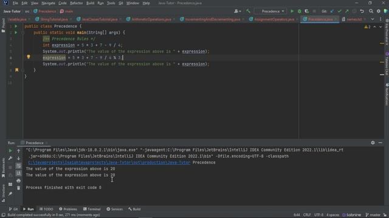Open the Bookmarks side panel
The width and height of the screenshot is (389, 218).
point(3,168)
